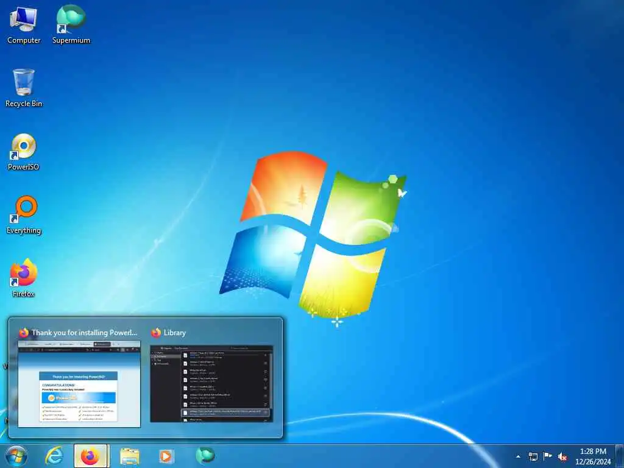This screenshot has height=468, width=624.
Task: Launch Internet Explorer from the taskbar
Action: pyautogui.click(x=54, y=456)
